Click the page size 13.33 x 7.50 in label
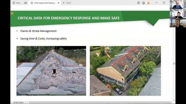The image size is (186, 104). (18, 103)
